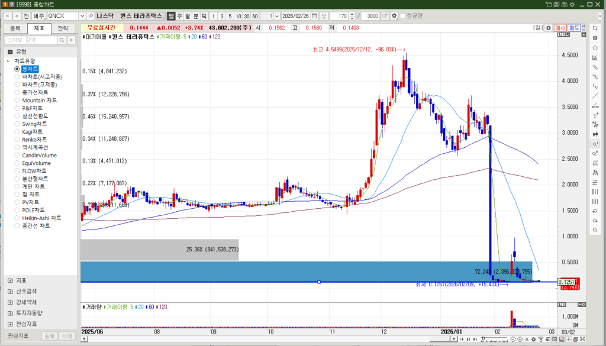This screenshot has width=606, height=346.
Task: Click the auto trendline tool
Action: click(x=595, y=105)
